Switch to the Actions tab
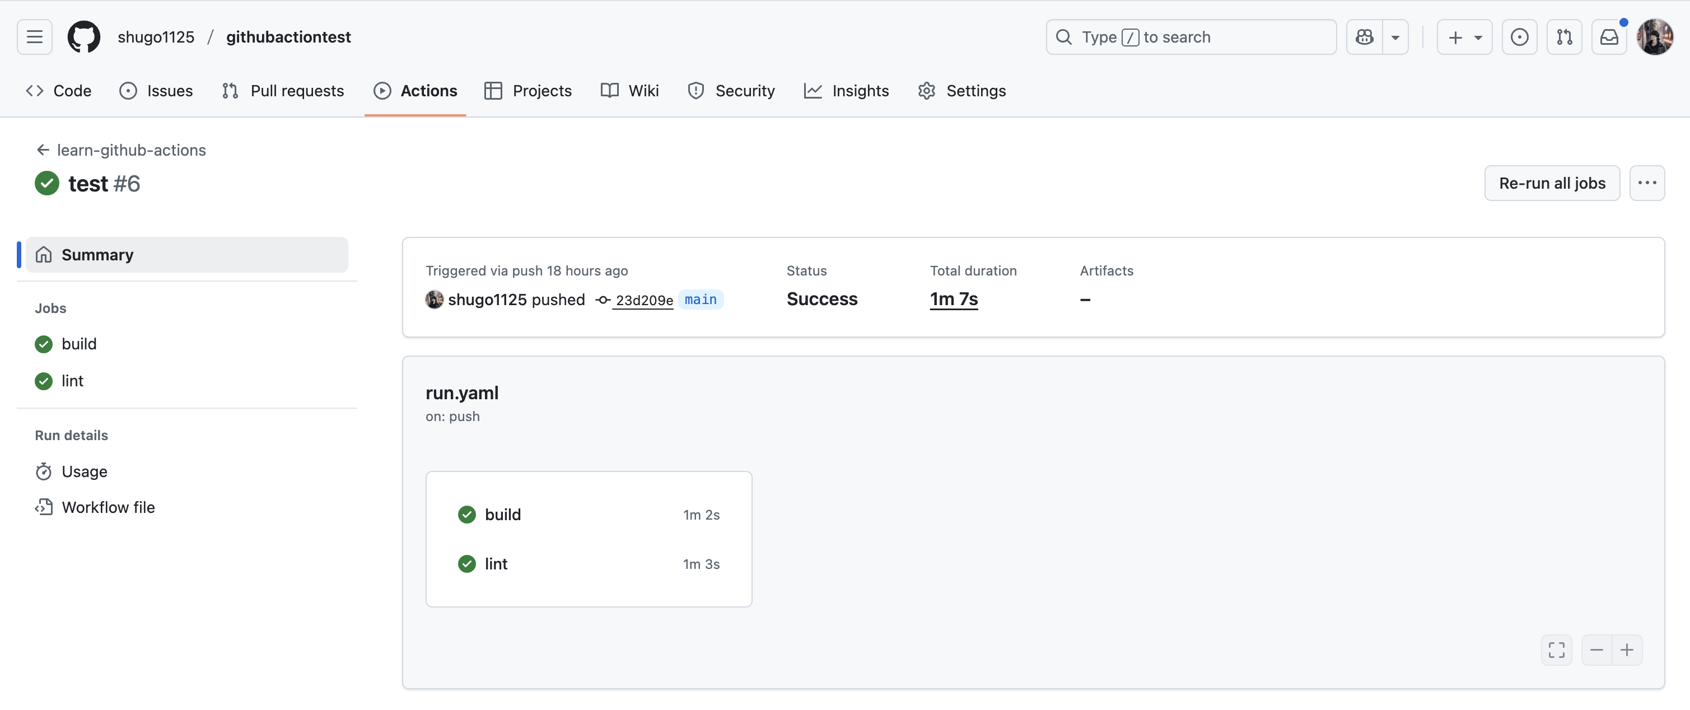Screen dimensions: 1690x710 [x=416, y=91]
